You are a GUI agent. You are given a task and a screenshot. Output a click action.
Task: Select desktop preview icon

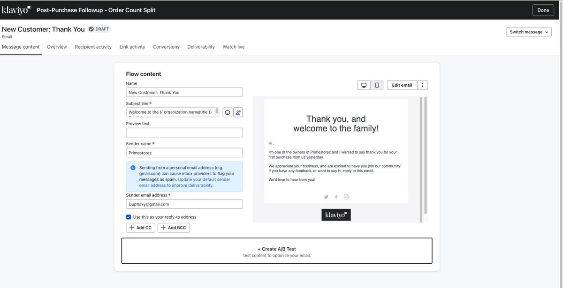tap(364, 85)
